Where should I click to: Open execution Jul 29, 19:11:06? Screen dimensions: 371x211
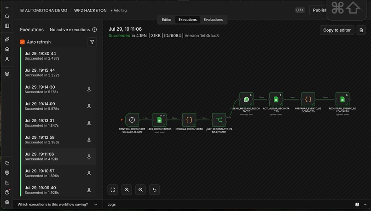pyautogui.click(x=58, y=156)
